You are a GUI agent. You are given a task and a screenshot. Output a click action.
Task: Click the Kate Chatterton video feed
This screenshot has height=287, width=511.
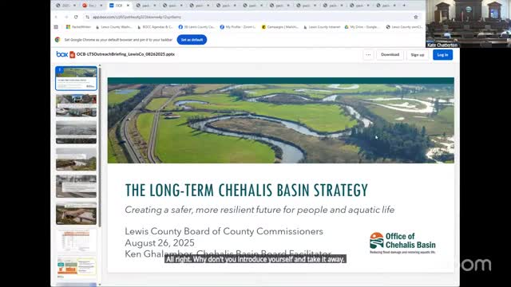pos(468,24)
